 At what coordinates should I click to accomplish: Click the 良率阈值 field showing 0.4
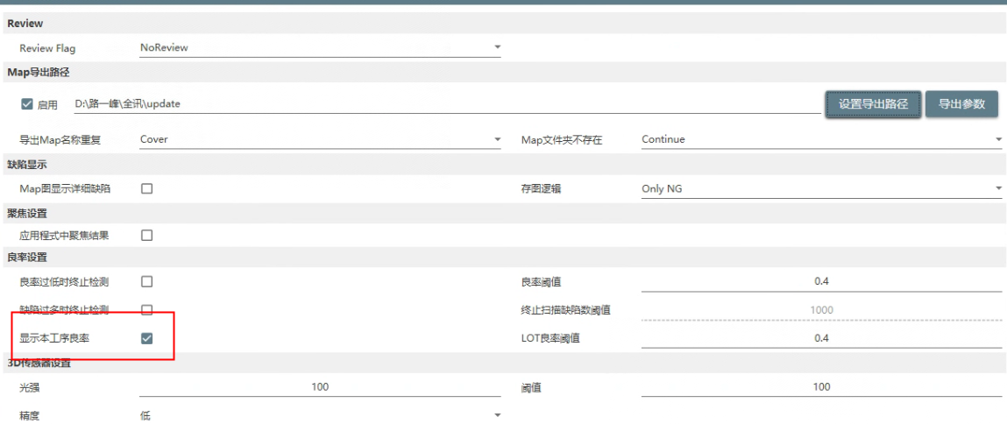(821, 282)
